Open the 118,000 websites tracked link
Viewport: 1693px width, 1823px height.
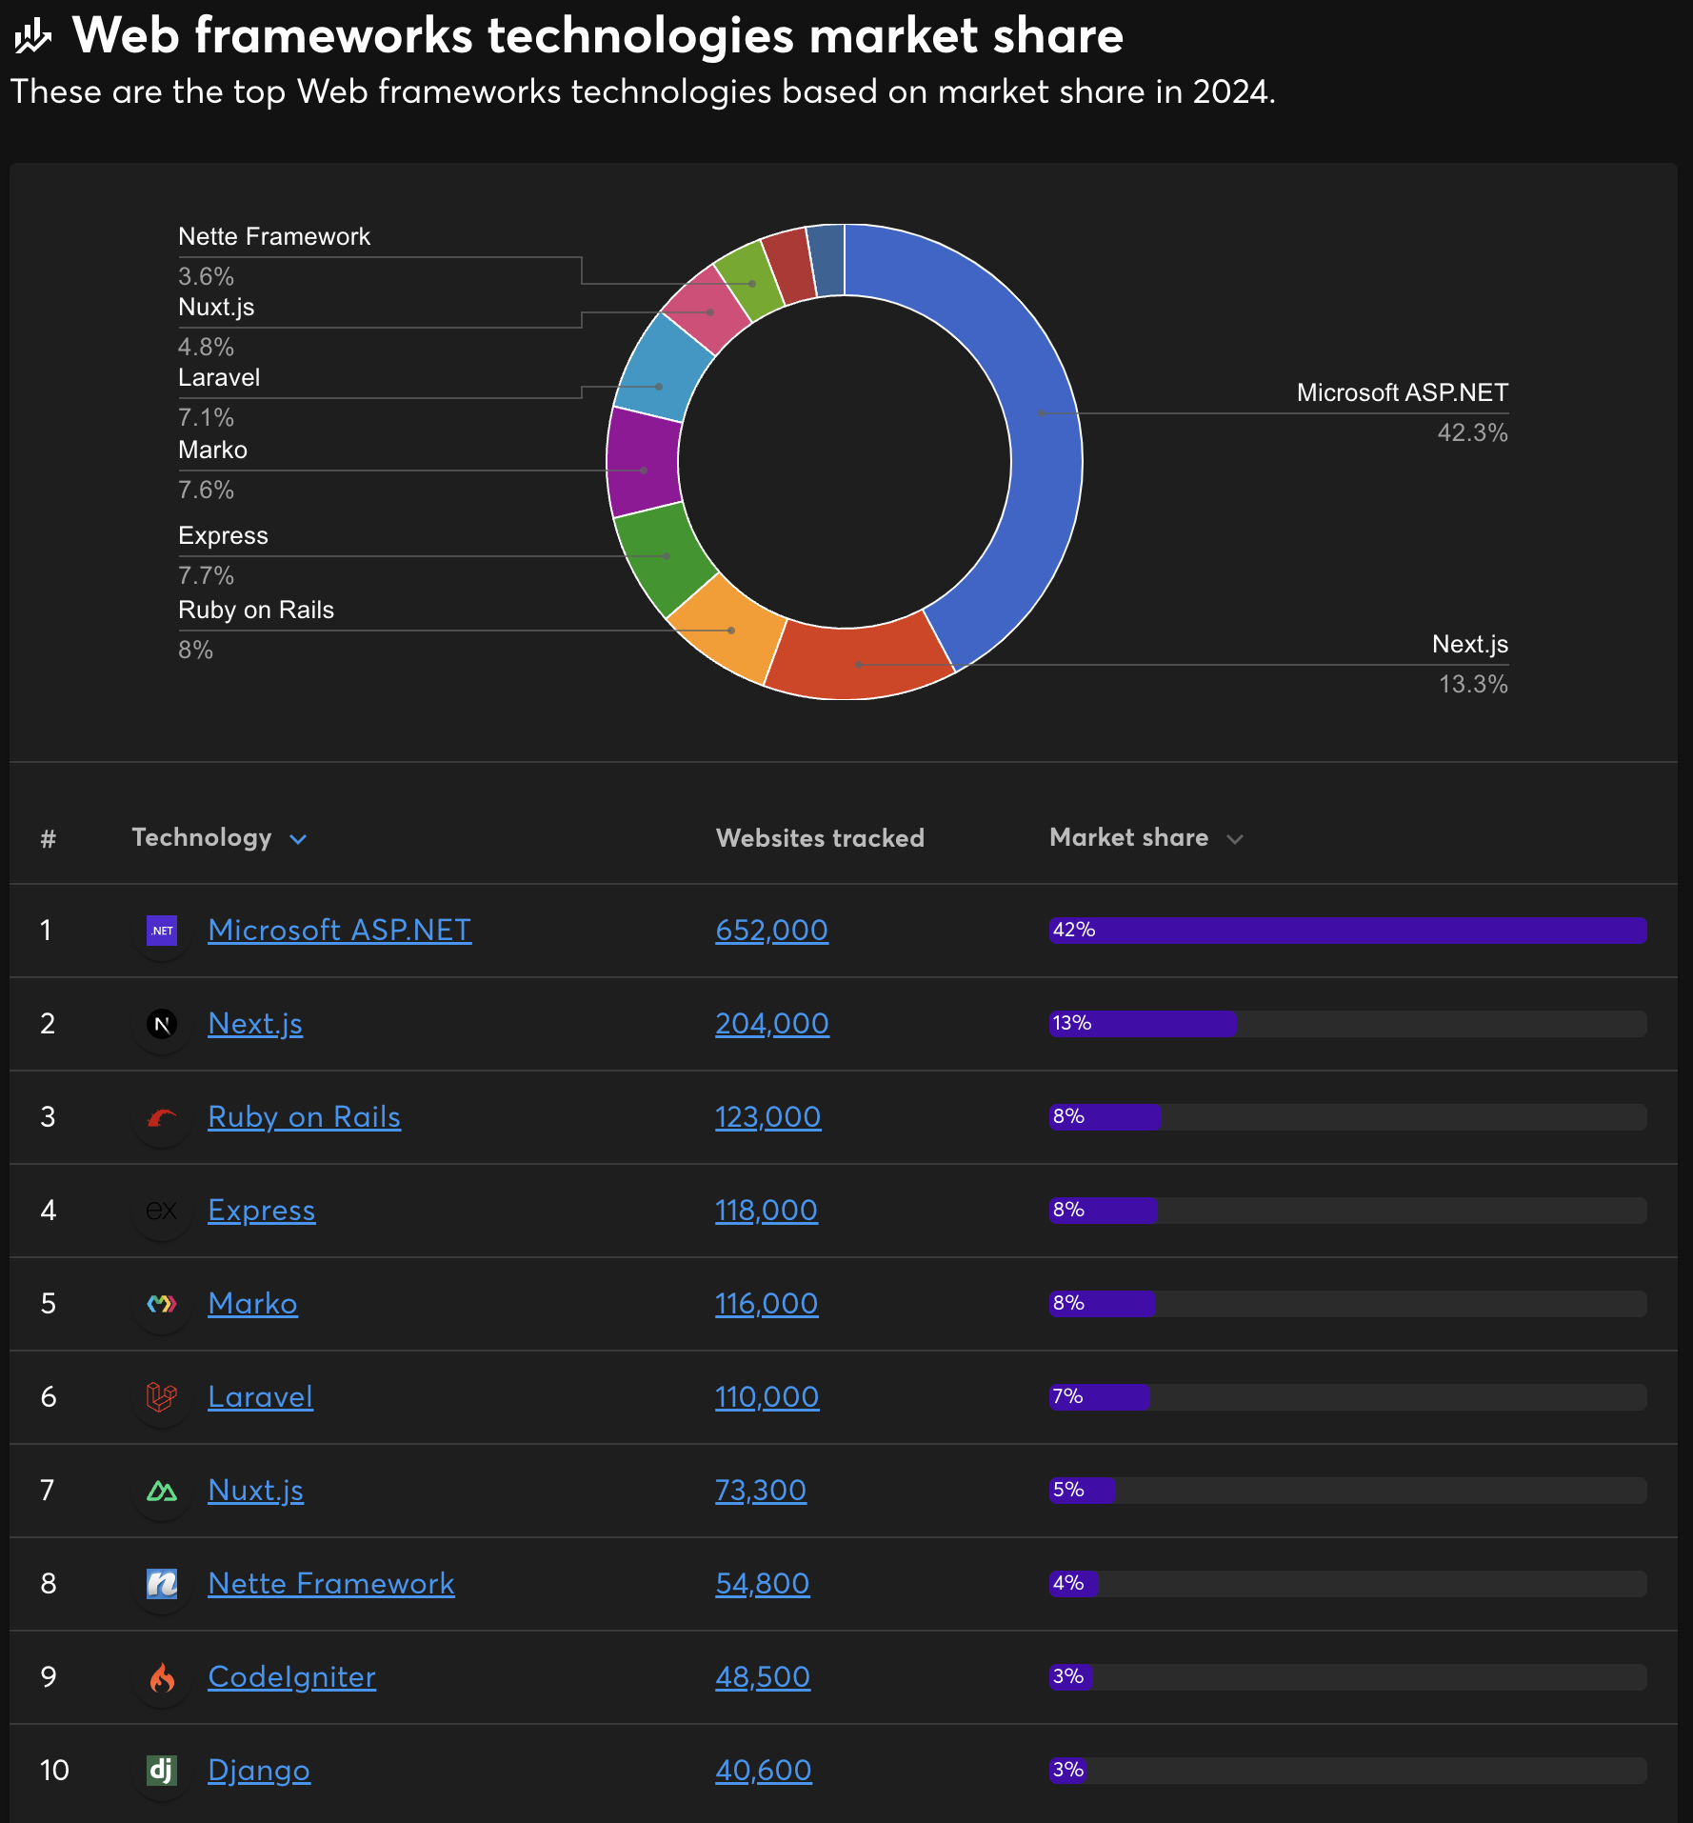click(767, 1211)
